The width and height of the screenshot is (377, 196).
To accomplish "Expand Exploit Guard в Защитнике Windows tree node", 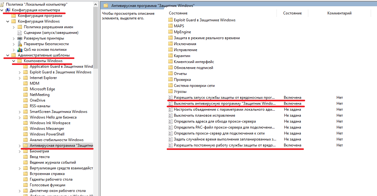I will pyautogui.click(x=20, y=72).
